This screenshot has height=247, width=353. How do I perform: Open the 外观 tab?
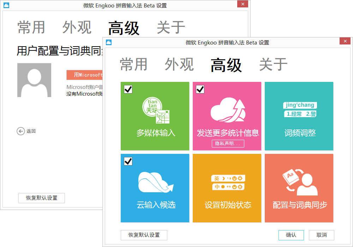(x=179, y=64)
